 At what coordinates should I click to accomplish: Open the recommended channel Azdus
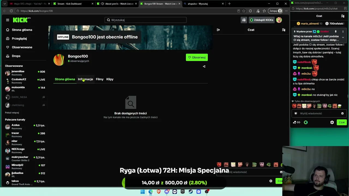tap(25, 127)
